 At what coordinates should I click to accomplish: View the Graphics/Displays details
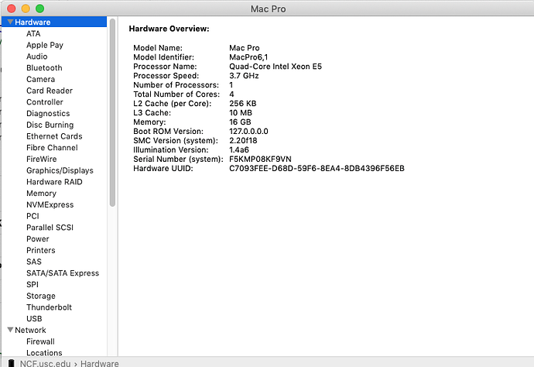(x=60, y=170)
